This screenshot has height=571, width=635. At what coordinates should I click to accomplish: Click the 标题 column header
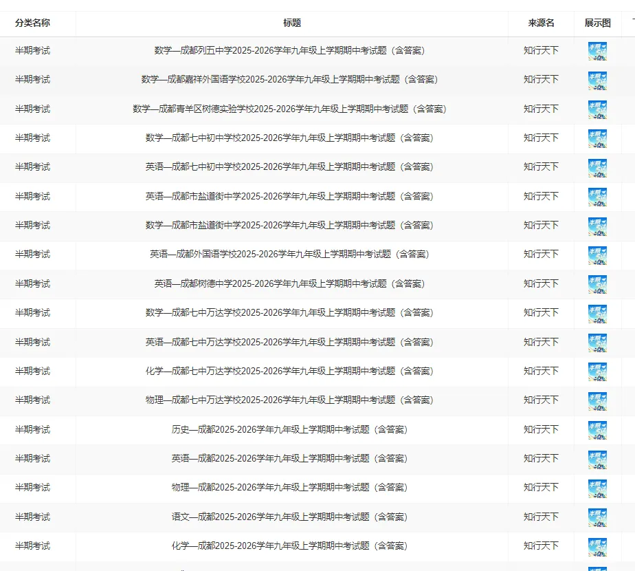click(x=292, y=23)
